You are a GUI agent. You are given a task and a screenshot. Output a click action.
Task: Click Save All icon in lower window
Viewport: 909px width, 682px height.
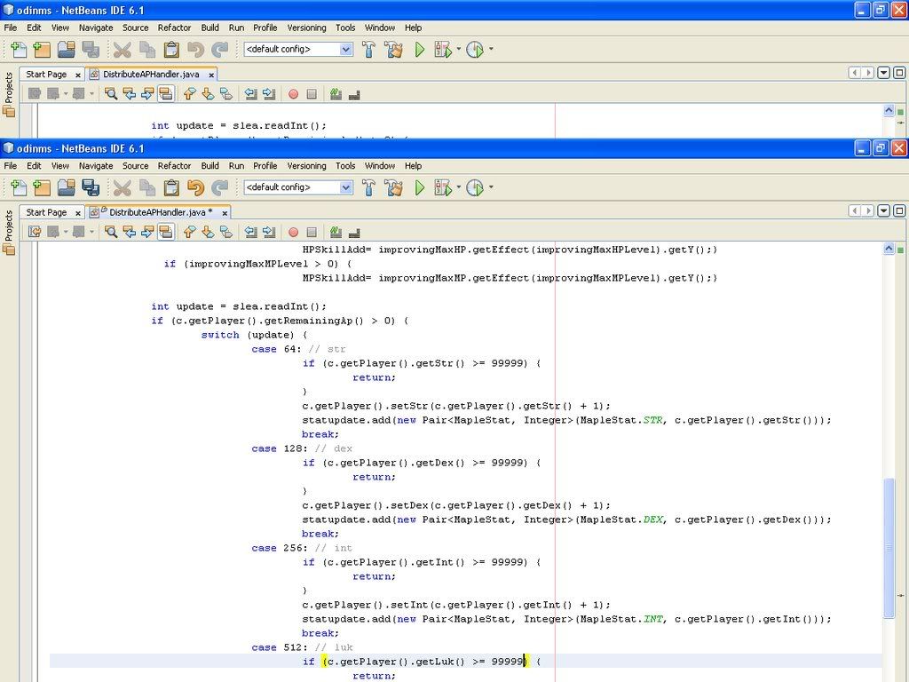[90, 187]
